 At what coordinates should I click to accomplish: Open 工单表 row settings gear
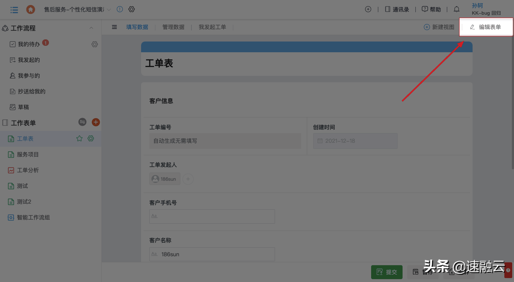(x=91, y=138)
